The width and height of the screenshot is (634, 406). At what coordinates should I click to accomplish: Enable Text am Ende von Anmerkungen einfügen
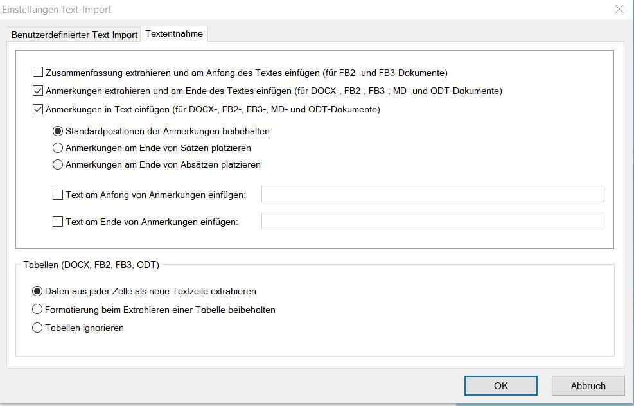click(58, 222)
